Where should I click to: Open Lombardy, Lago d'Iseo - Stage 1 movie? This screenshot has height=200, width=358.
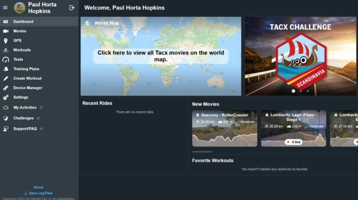[x=293, y=128]
